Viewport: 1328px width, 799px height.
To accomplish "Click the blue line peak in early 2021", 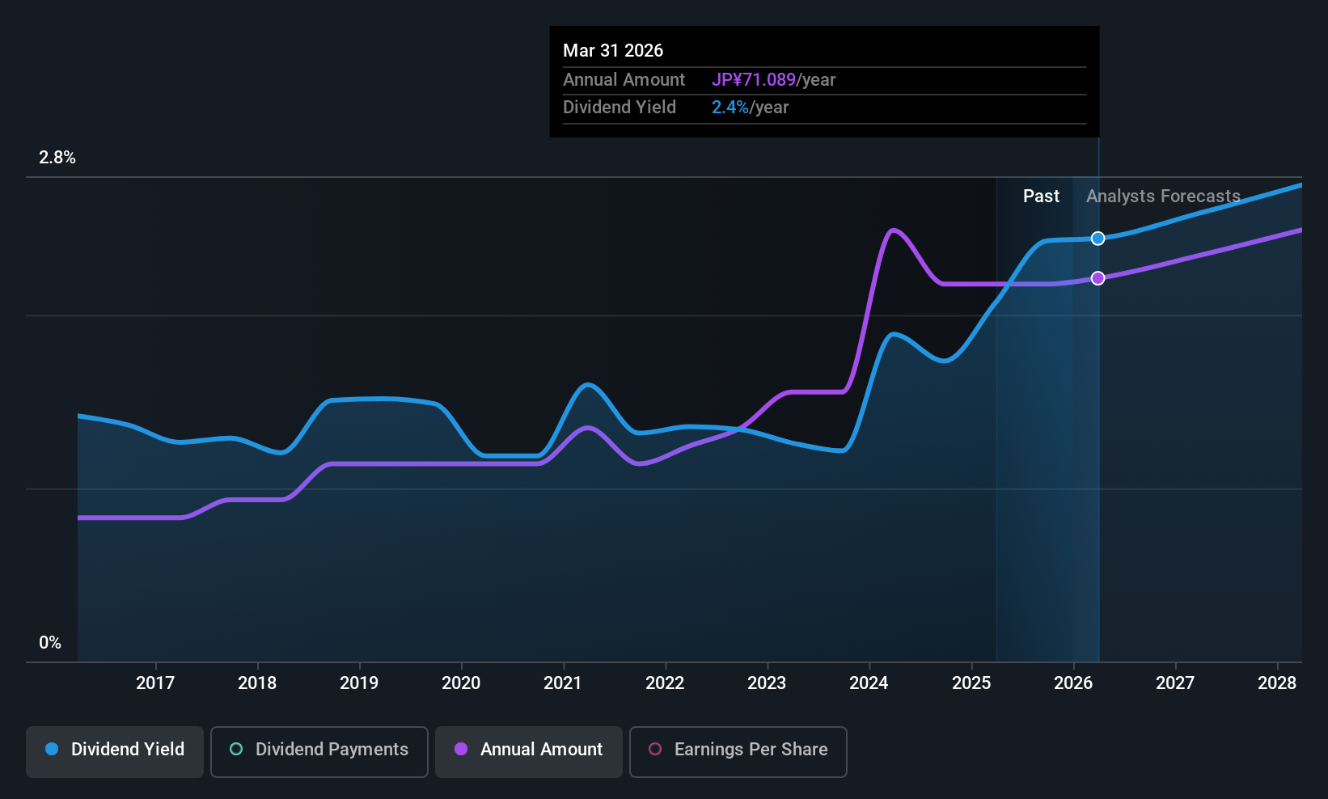I will pyautogui.click(x=588, y=385).
